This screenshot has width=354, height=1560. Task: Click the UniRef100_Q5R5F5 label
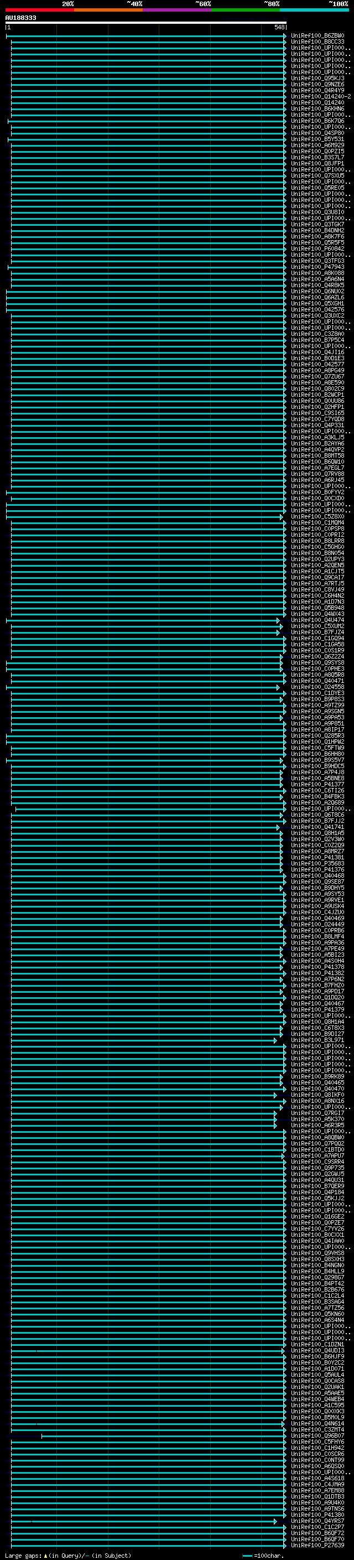(x=317, y=243)
